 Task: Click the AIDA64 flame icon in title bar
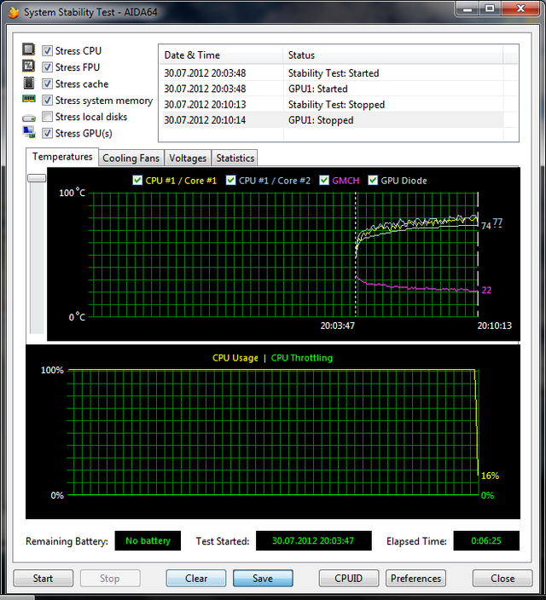tap(12, 12)
